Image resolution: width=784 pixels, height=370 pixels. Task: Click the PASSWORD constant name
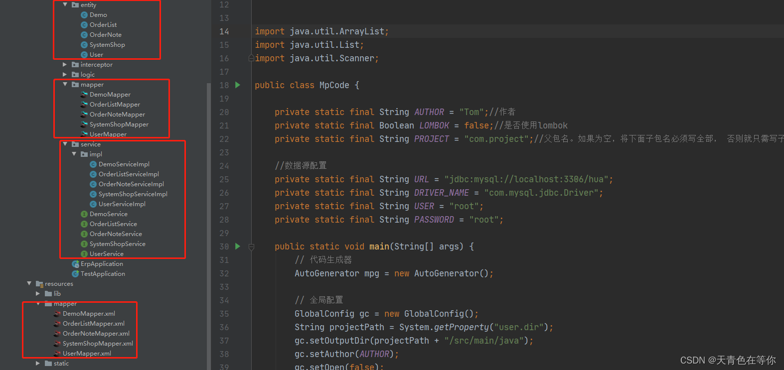pos(434,220)
